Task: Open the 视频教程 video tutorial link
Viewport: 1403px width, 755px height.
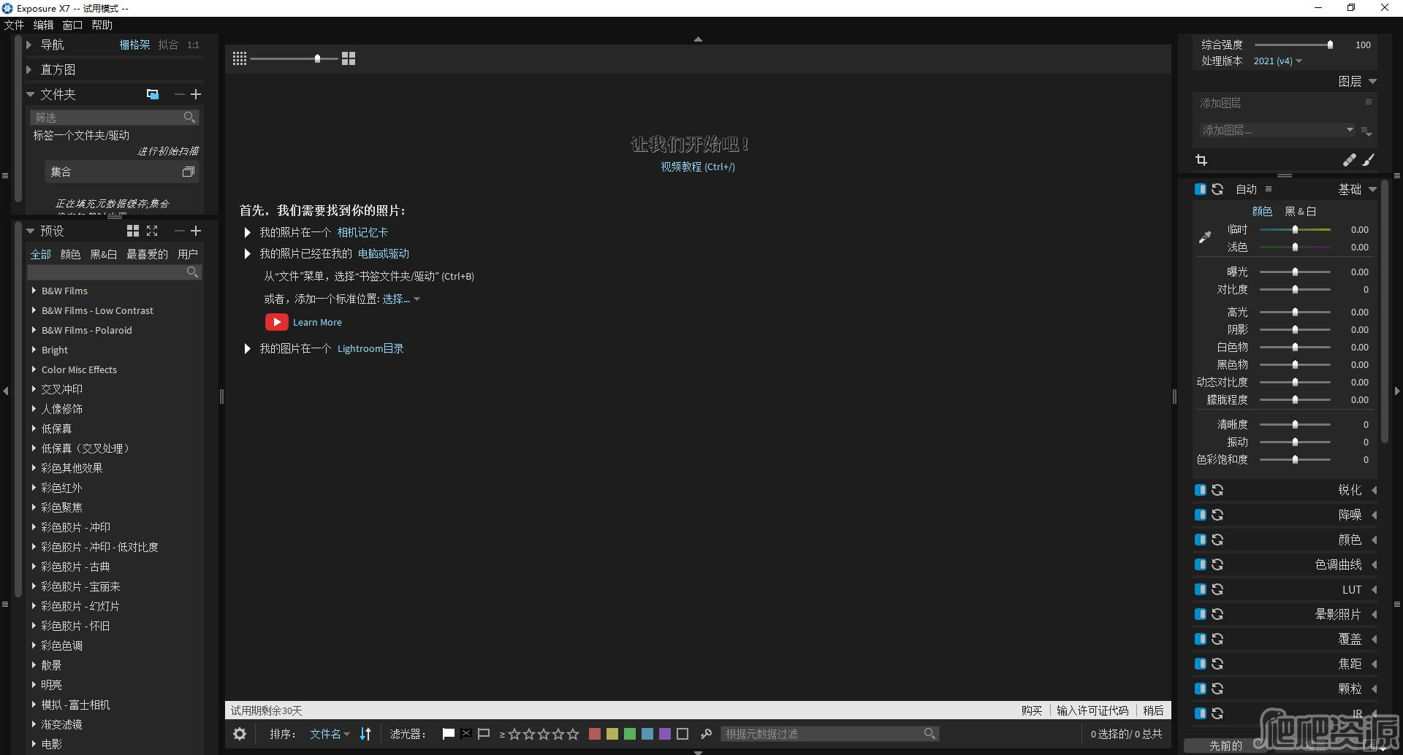Action: point(698,166)
